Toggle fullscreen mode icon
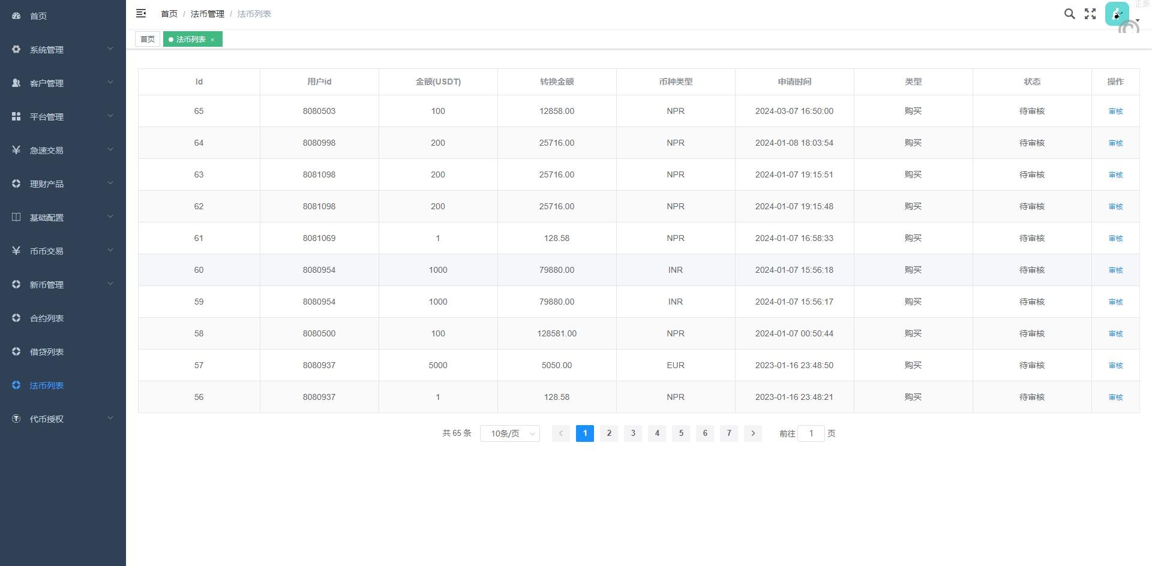Viewport: 1152px width, 566px height. coord(1090,14)
